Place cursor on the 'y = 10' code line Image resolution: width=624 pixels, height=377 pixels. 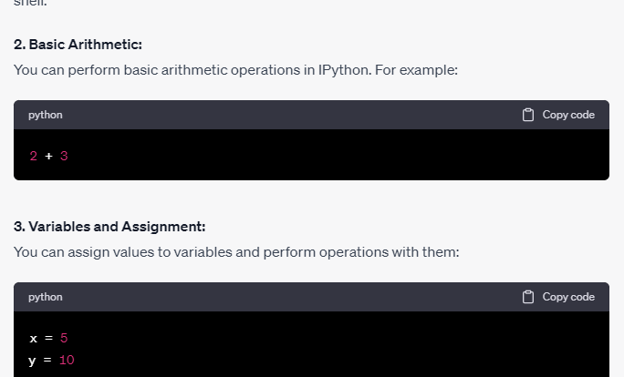51,360
